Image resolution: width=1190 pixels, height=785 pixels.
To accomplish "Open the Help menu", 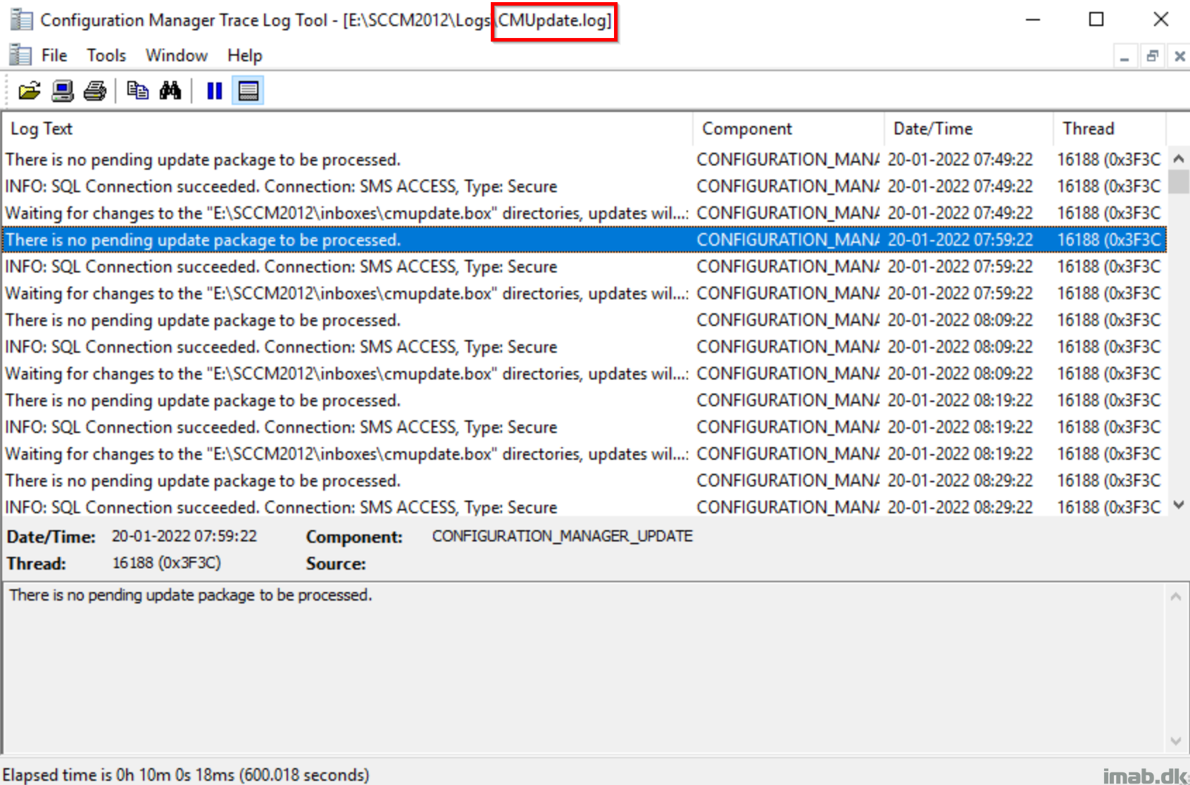I will (244, 55).
